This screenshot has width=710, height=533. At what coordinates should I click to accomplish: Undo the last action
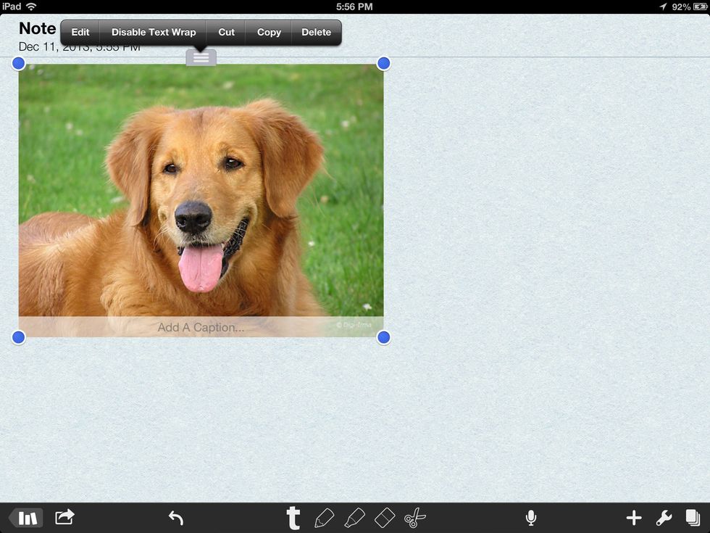coord(176,518)
